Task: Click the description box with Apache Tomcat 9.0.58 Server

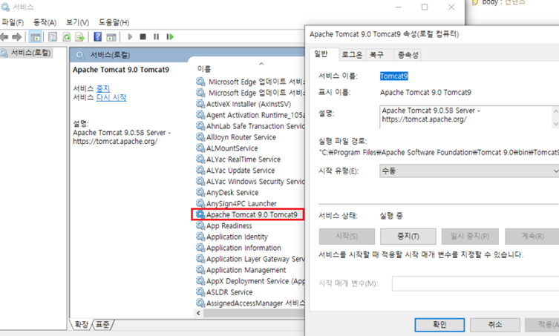Action: (x=465, y=116)
